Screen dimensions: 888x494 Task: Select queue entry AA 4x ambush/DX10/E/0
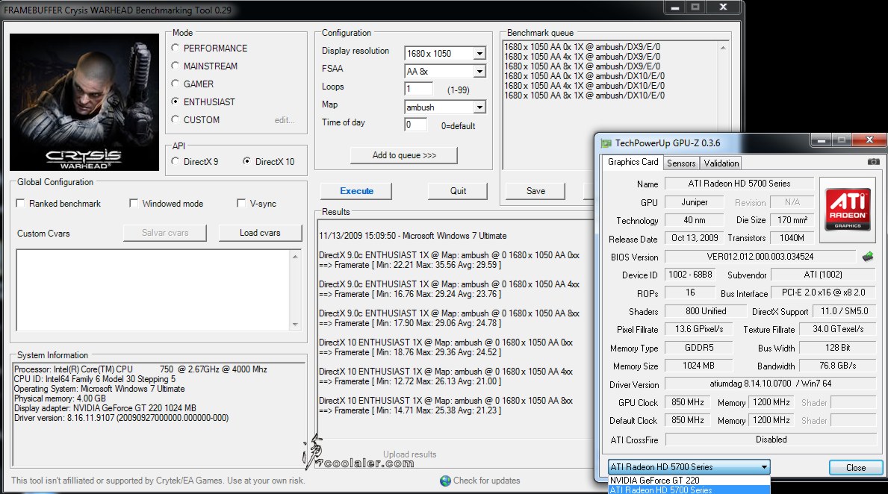click(585, 86)
